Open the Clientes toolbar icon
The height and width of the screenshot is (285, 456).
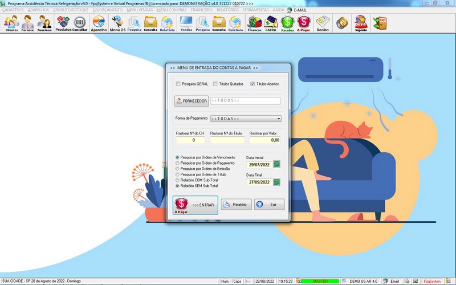tap(11, 23)
